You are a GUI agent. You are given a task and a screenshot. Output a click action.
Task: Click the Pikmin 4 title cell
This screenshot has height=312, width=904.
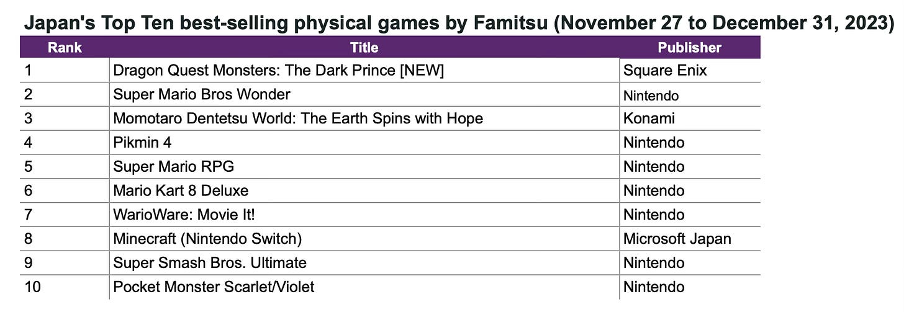pos(142,143)
